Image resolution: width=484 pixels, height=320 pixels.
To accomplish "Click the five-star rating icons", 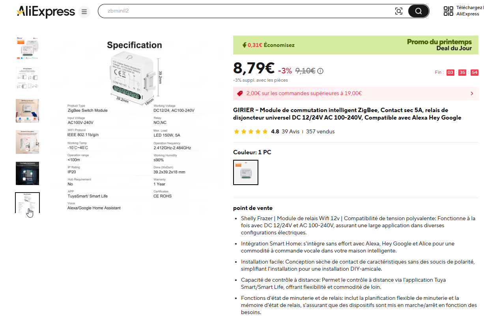I will [x=250, y=131].
